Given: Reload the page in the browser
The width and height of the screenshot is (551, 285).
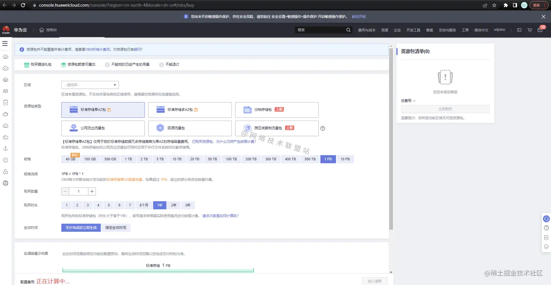Looking at the screenshot, I should (x=23, y=5).
